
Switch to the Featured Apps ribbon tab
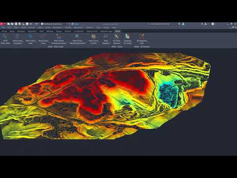(106, 31)
